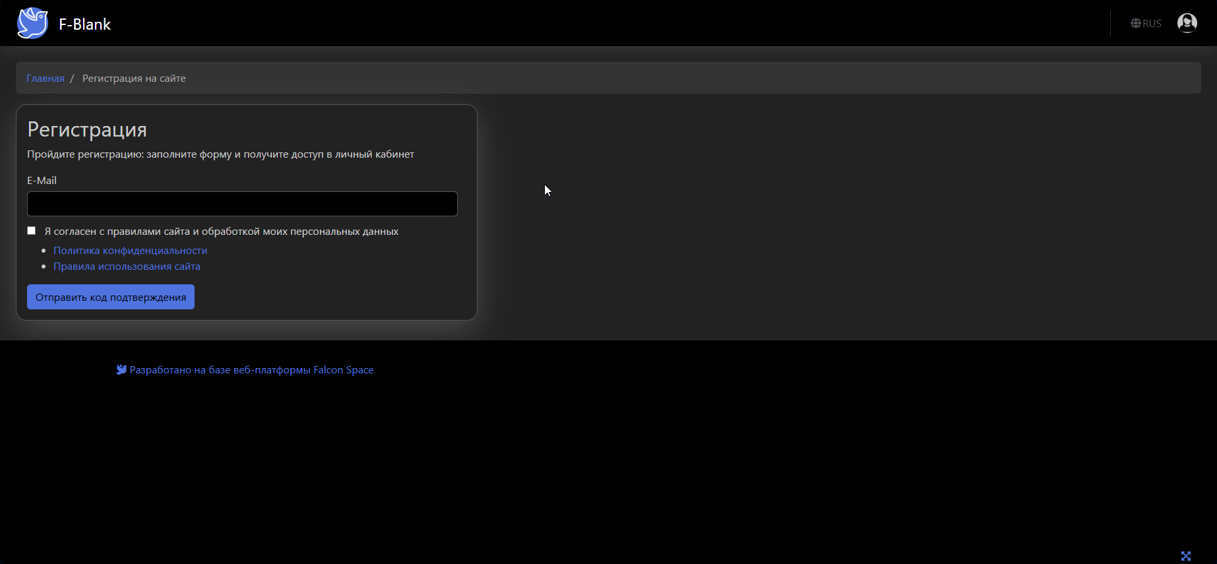Follow the Разработано на базе Falcon Space link
This screenshot has width=1217, height=564.
(251, 370)
